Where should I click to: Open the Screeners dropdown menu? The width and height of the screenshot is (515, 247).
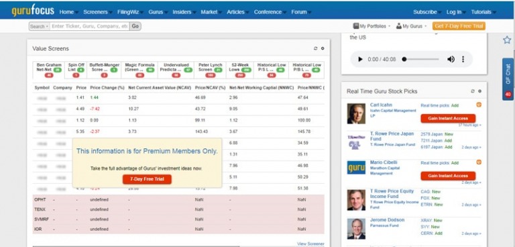(x=97, y=12)
